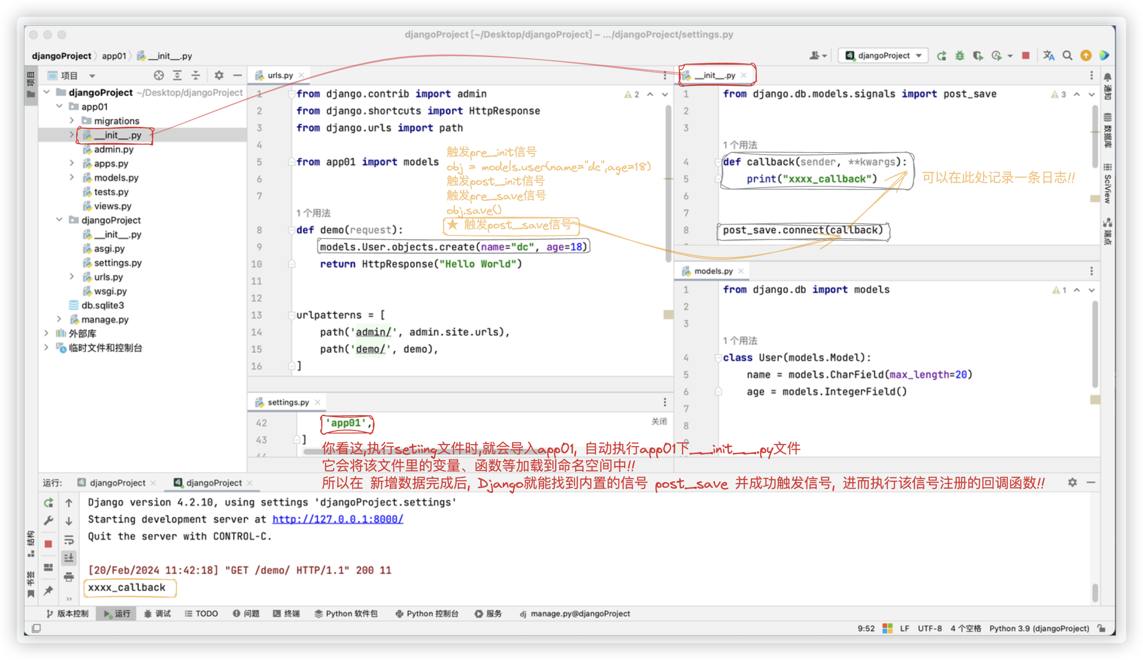This screenshot has width=1143, height=660.
Task: Click the Rerun icon in Run panel
Action: tap(48, 503)
